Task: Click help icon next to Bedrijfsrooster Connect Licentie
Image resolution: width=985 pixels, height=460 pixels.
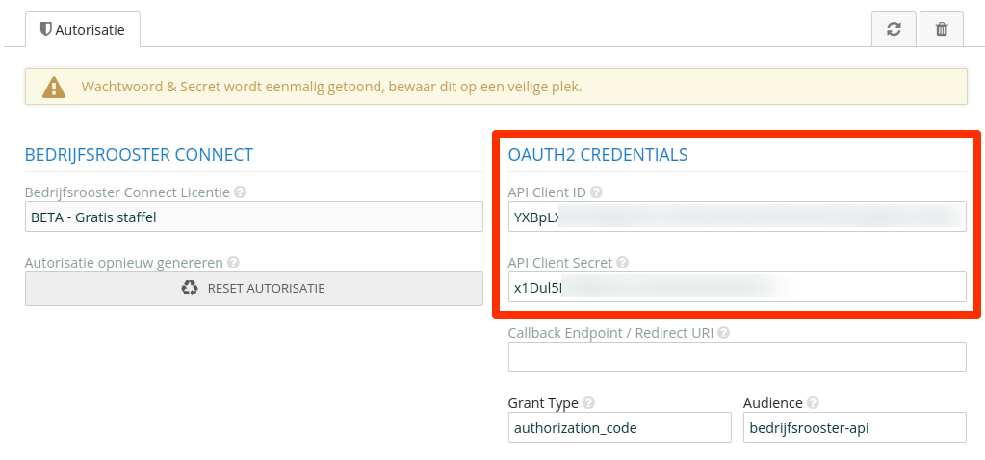Action: [x=240, y=192]
